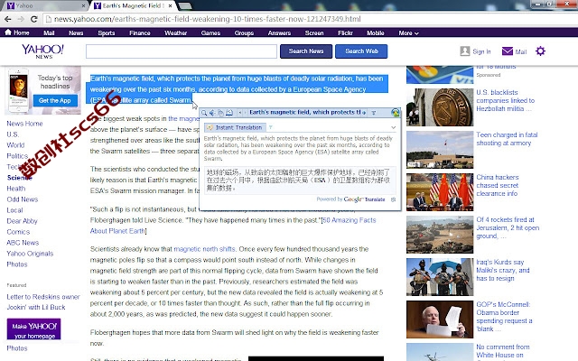Open a new browser tab

point(185,6)
